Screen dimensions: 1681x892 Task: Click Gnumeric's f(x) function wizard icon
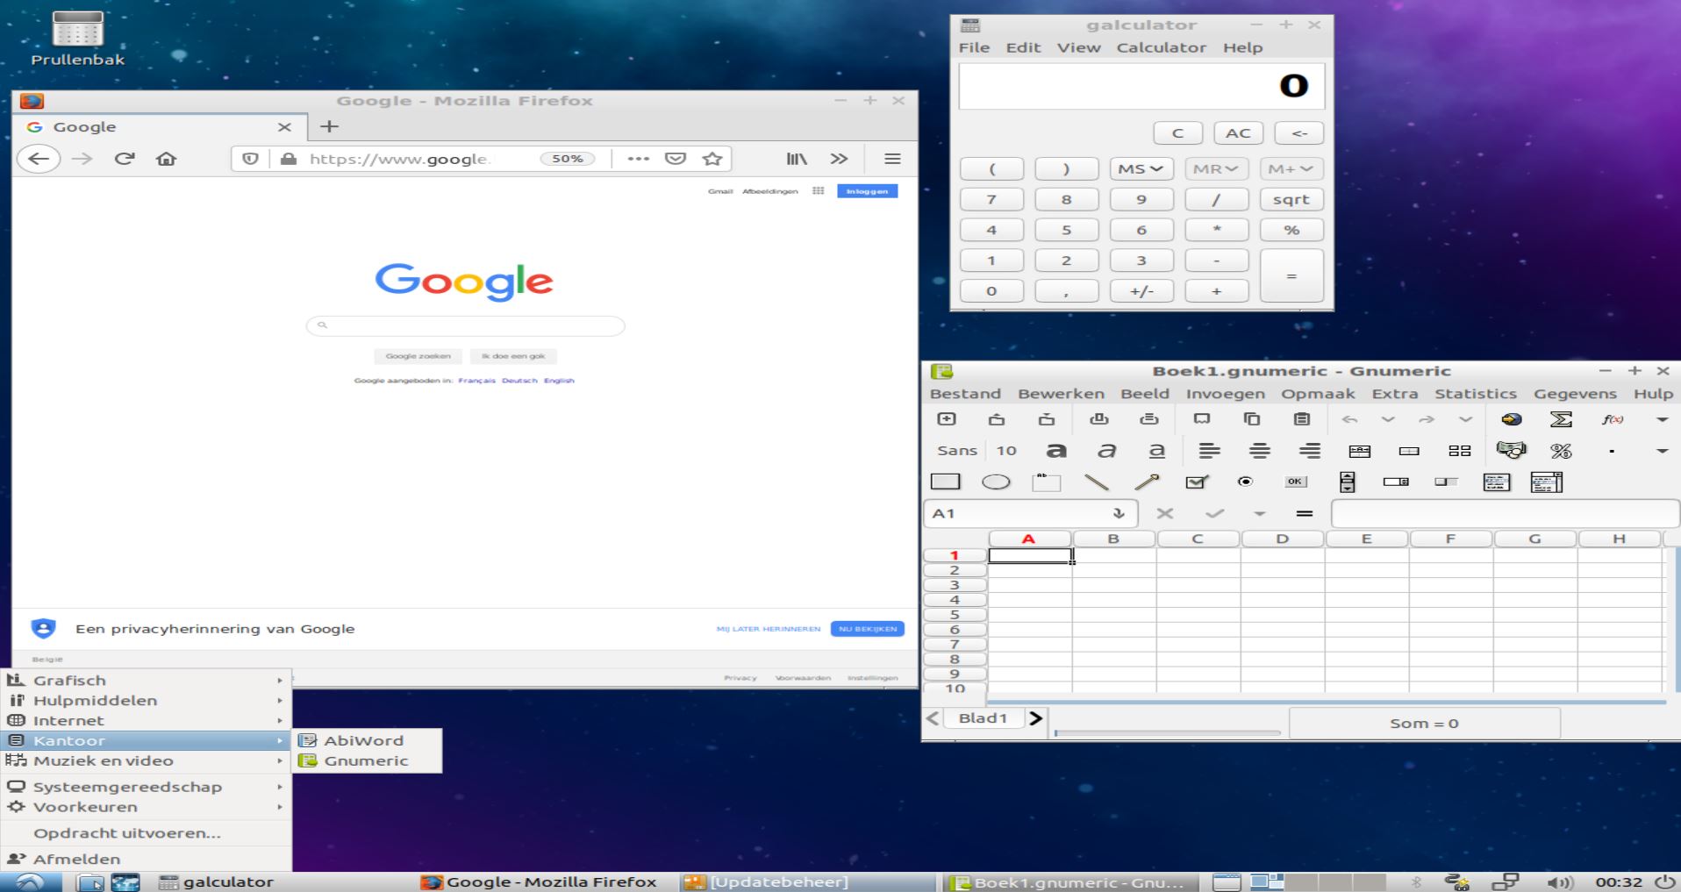click(1613, 419)
